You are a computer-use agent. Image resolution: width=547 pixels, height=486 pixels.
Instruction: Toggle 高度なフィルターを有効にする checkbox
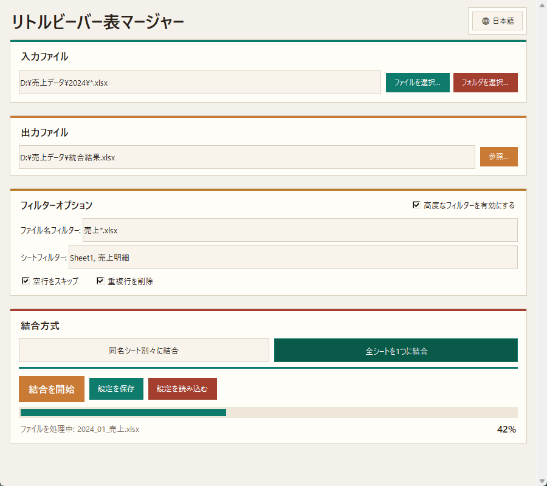[416, 205]
